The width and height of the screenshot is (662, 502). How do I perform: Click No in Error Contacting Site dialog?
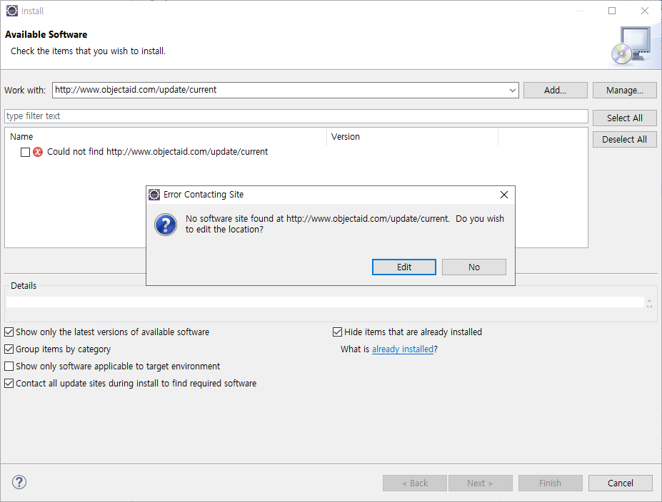click(473, 267)
